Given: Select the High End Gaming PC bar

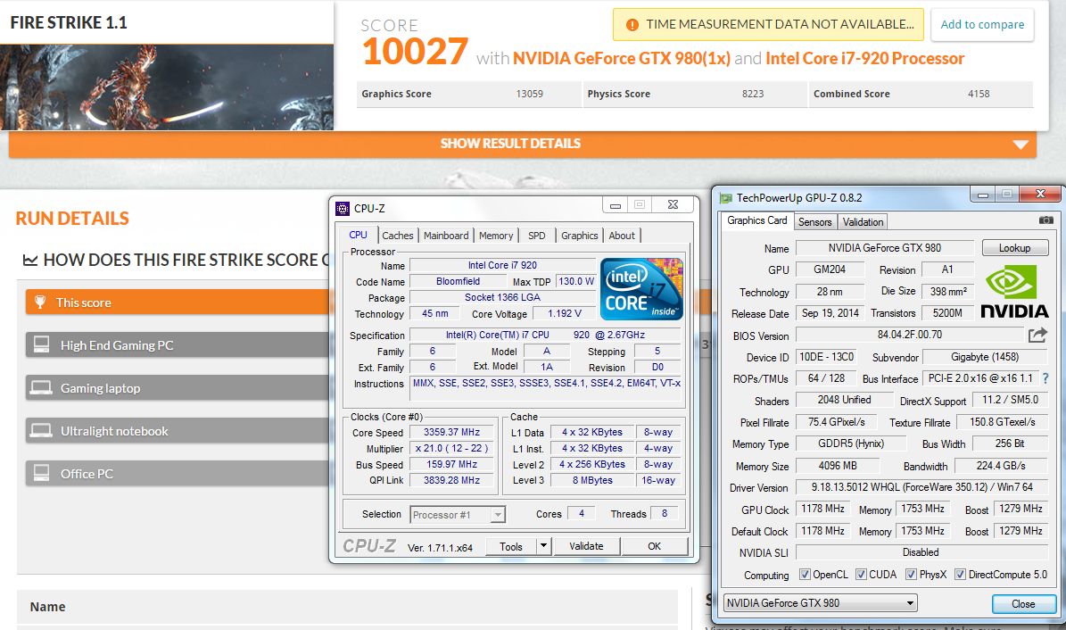Looking at the screenshot, I should [178, 344].
